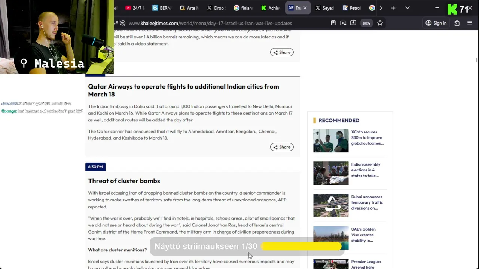The width and height of the screenshot is (479, 269).
Task: Open XCath secures $30m recommended article
Action: [x=367, y=137]
